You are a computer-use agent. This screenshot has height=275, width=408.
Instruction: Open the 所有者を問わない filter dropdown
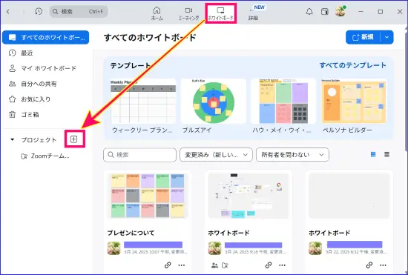click(292, 155)
